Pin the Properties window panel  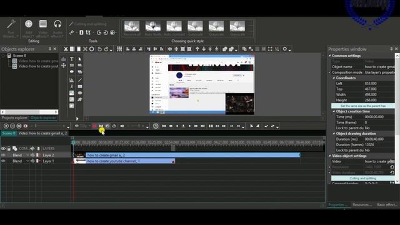(391, 49)
